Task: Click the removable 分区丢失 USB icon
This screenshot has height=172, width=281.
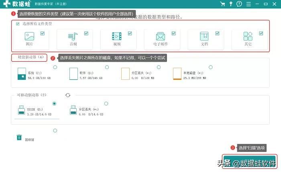Action: point(73,110)
